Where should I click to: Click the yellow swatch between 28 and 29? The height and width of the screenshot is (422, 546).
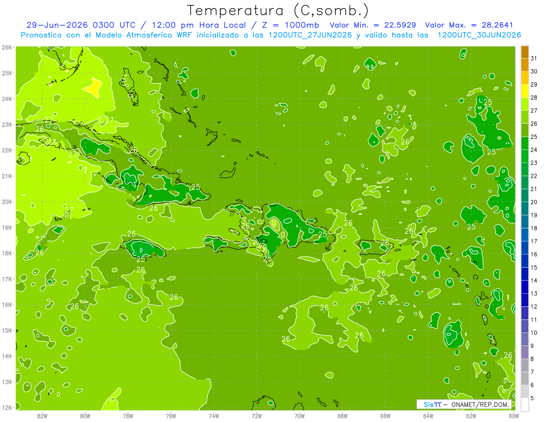[x=525, y=91]
